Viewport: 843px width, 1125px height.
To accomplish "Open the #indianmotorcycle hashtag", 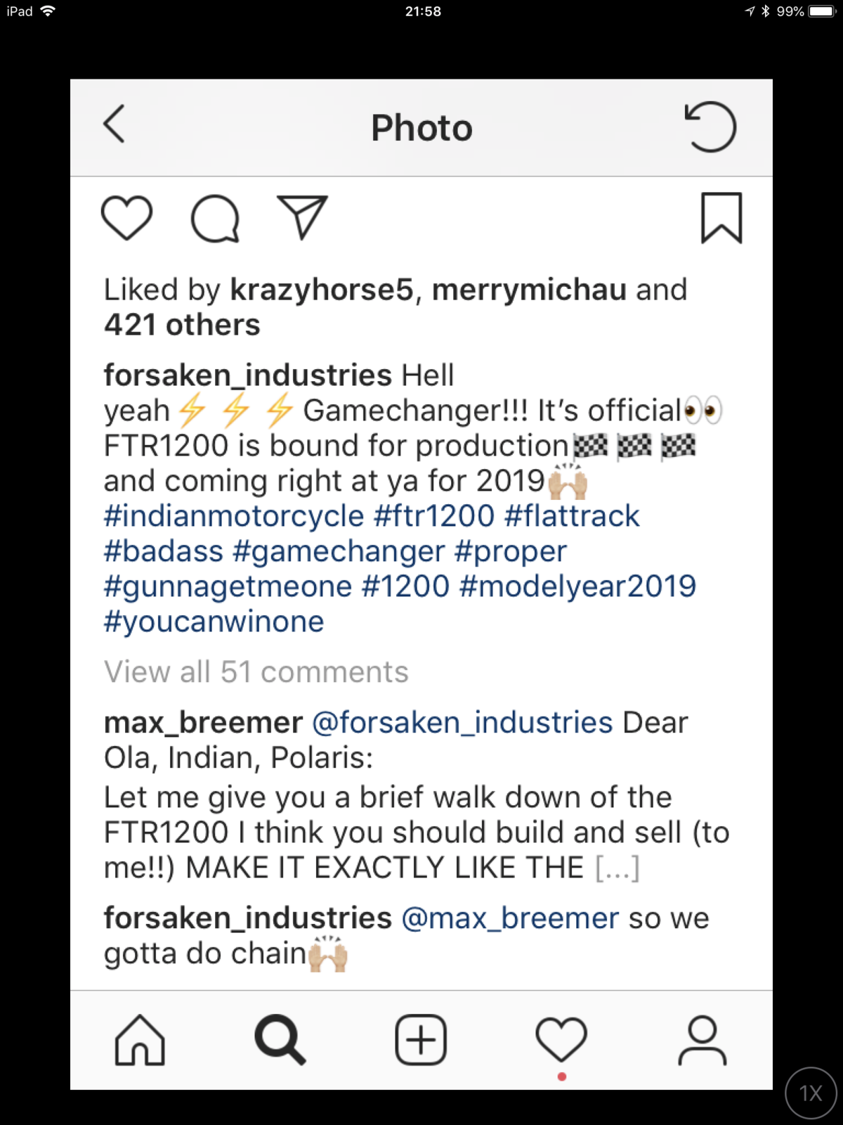I will pyautogui.click(x=234, y=516).
